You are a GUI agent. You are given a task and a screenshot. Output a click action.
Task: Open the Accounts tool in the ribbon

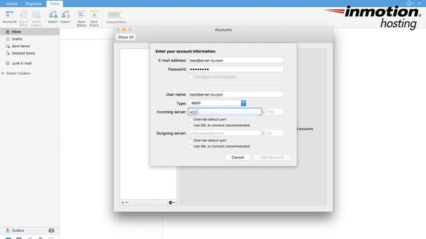point(9,17)
